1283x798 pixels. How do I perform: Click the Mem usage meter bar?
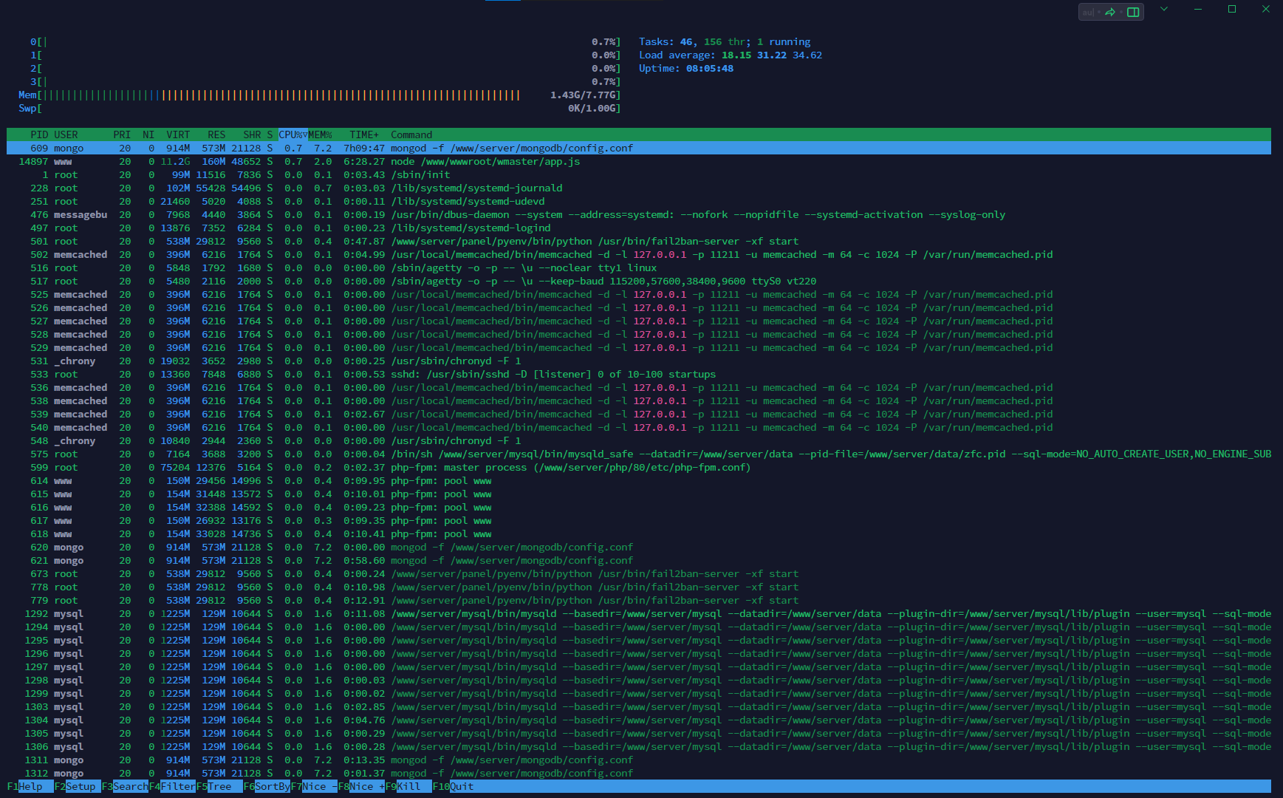coord(281,95)
